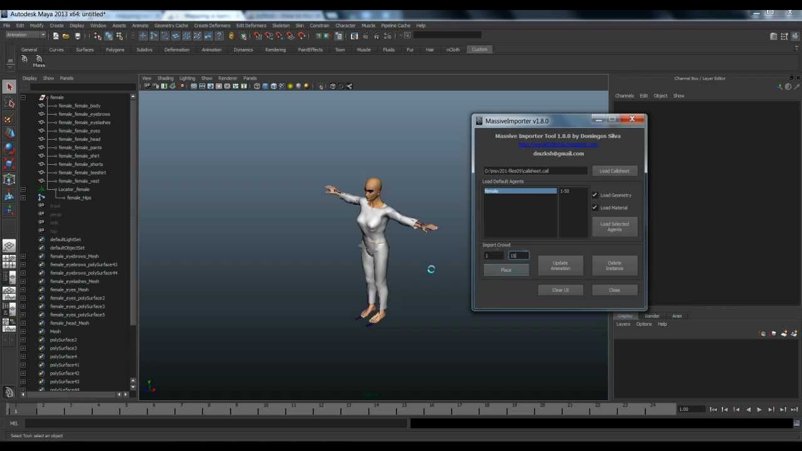Click Delete Instance button
Viewport: 802px width, 451px height.
click(x=614, y=266)
